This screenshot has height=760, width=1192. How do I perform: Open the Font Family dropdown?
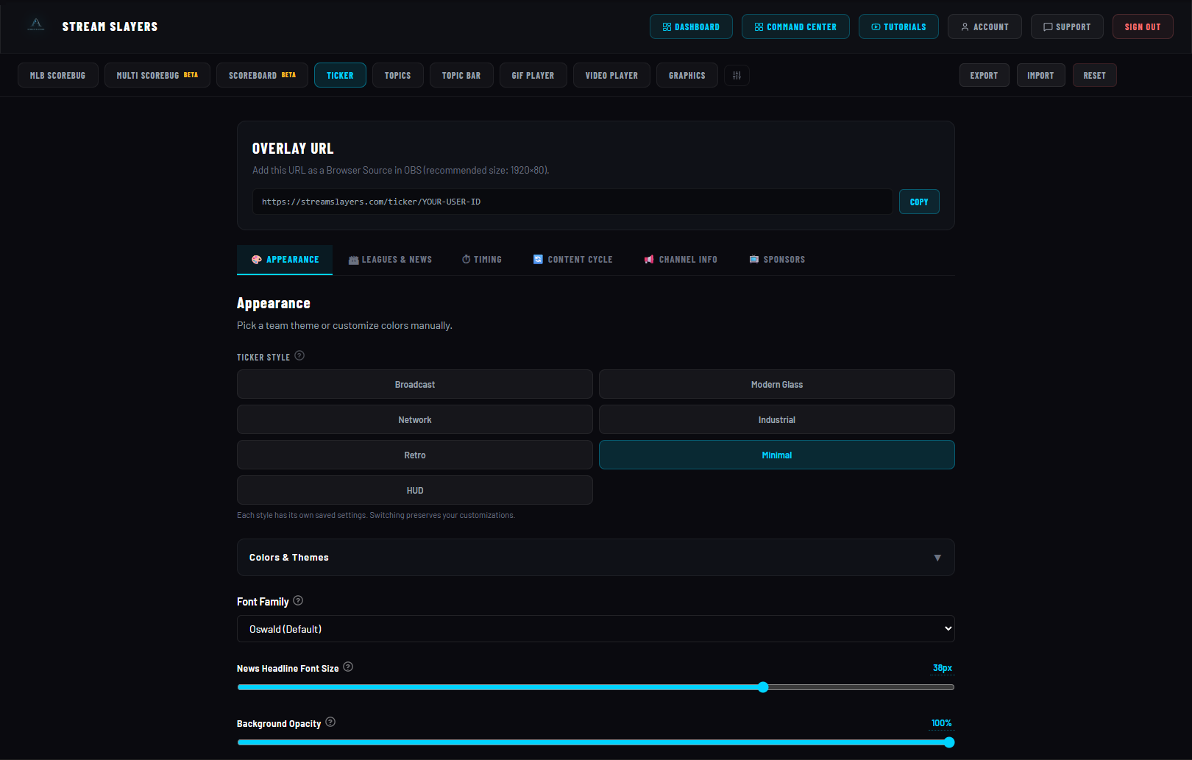coord(596,628)
